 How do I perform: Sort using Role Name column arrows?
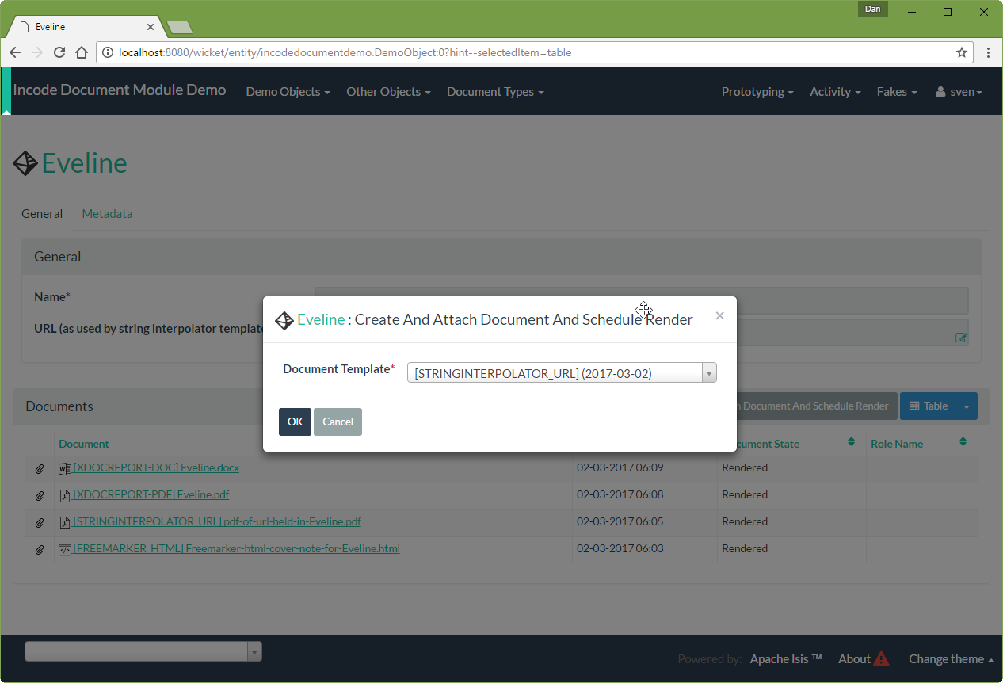pos(963,442)
